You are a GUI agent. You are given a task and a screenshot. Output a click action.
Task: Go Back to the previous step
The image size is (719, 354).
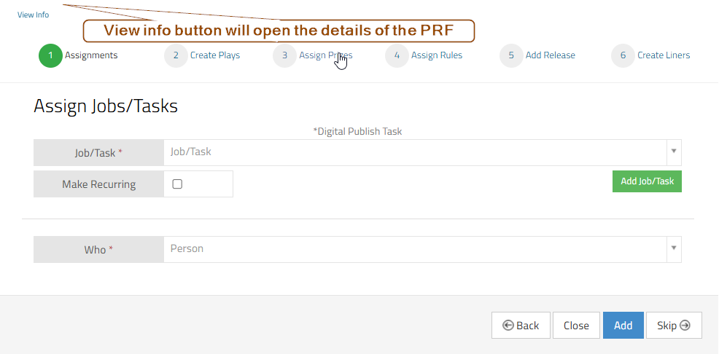(521, 326)
